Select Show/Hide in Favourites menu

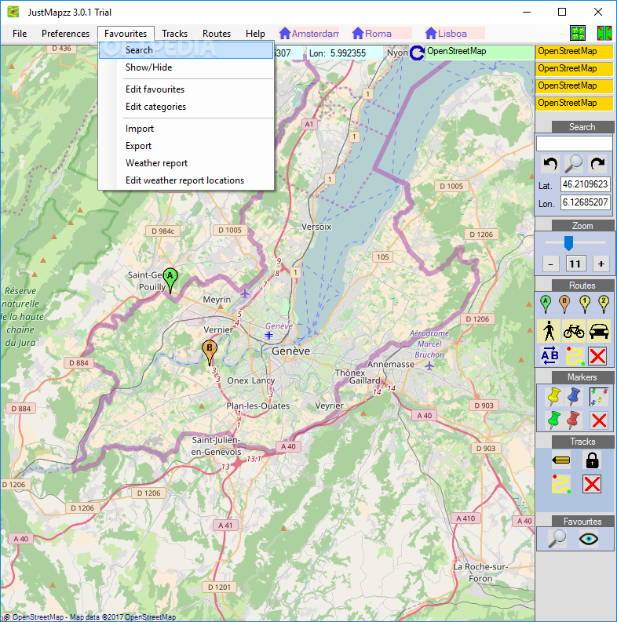coord(186,67)
